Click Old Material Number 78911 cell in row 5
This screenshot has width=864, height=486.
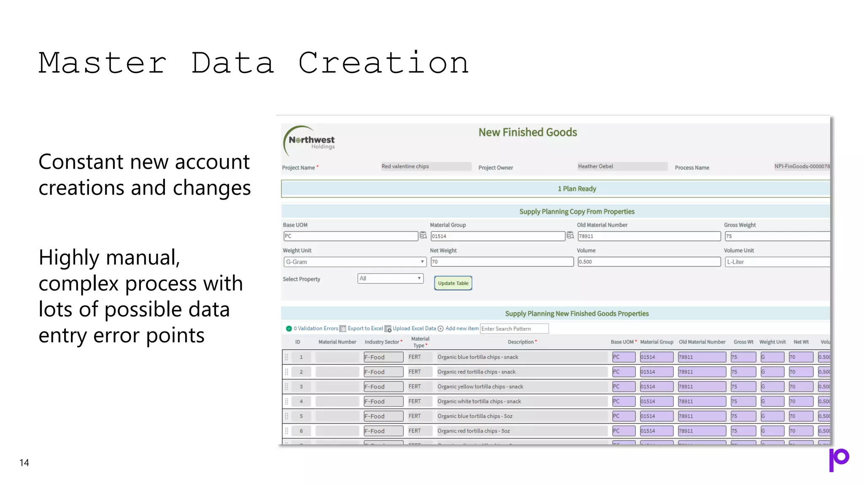click(702, 416)
